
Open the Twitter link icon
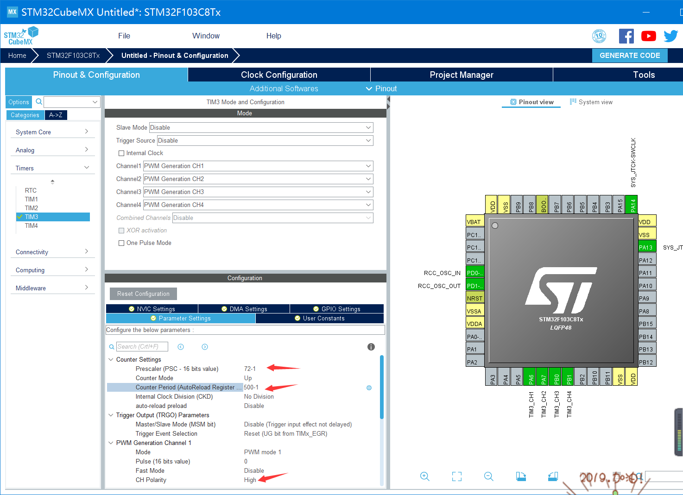[x=670, y=36]
